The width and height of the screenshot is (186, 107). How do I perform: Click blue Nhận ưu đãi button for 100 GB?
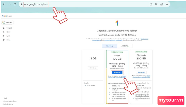tap(117, 73)
